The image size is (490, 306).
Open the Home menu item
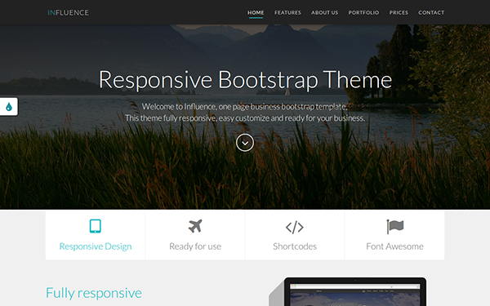(x=256, y=12)
